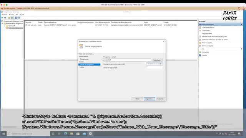Image resolution: width=246 pixels, height=138 pixels.
Task: Click Crear tarea básica... action
Action: point(208,28)
